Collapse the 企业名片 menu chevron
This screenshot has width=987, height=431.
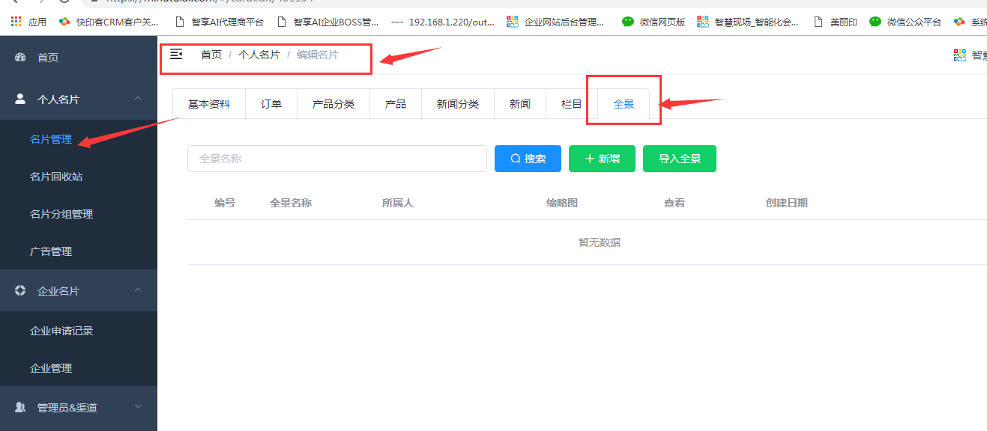(x=138, y=290)
